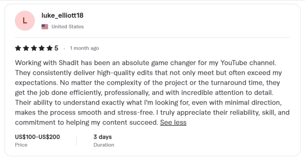The width and height of the screenshot is (305, 160).
Task: Click the '1 month ago' timestamp
Action: click(84, 48)
